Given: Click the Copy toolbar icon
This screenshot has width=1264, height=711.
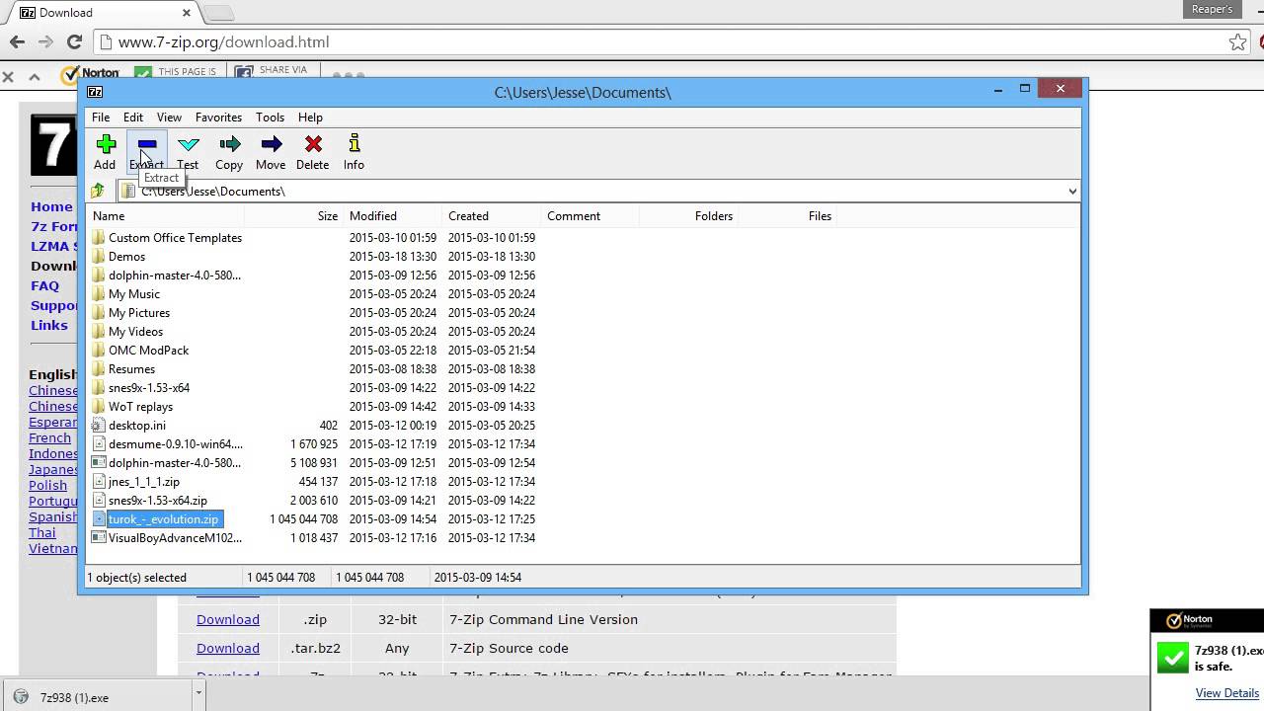Looking at the screenshot, I should [x=230, y=144].
